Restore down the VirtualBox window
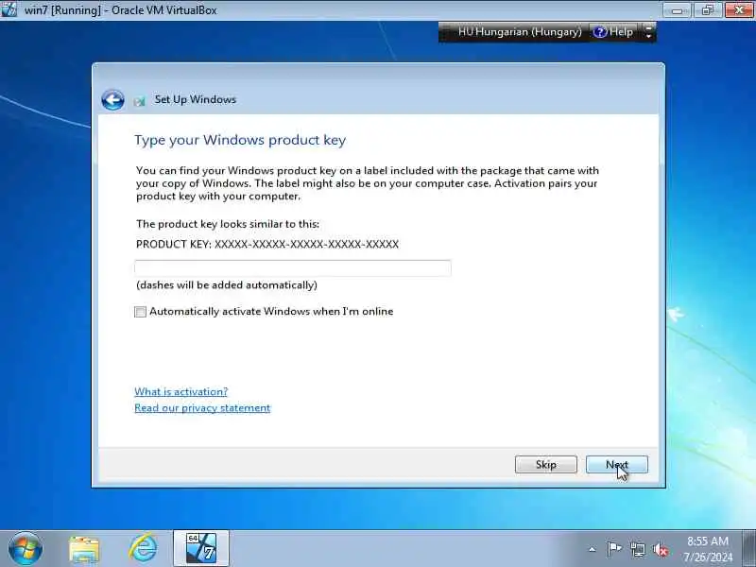 click(x=708, y=10)
